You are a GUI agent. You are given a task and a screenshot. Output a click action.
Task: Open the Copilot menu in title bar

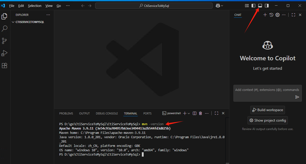click(219, 6)
